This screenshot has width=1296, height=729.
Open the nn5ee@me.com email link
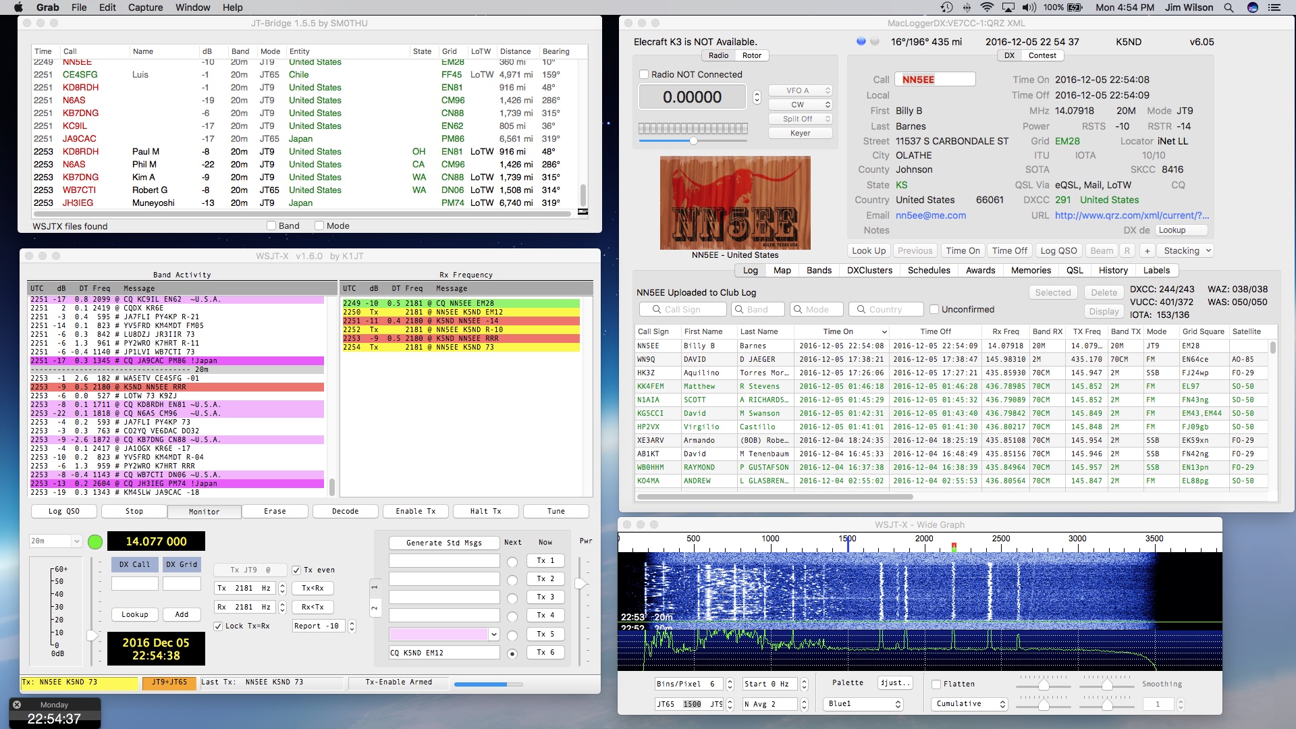point(931,215)
